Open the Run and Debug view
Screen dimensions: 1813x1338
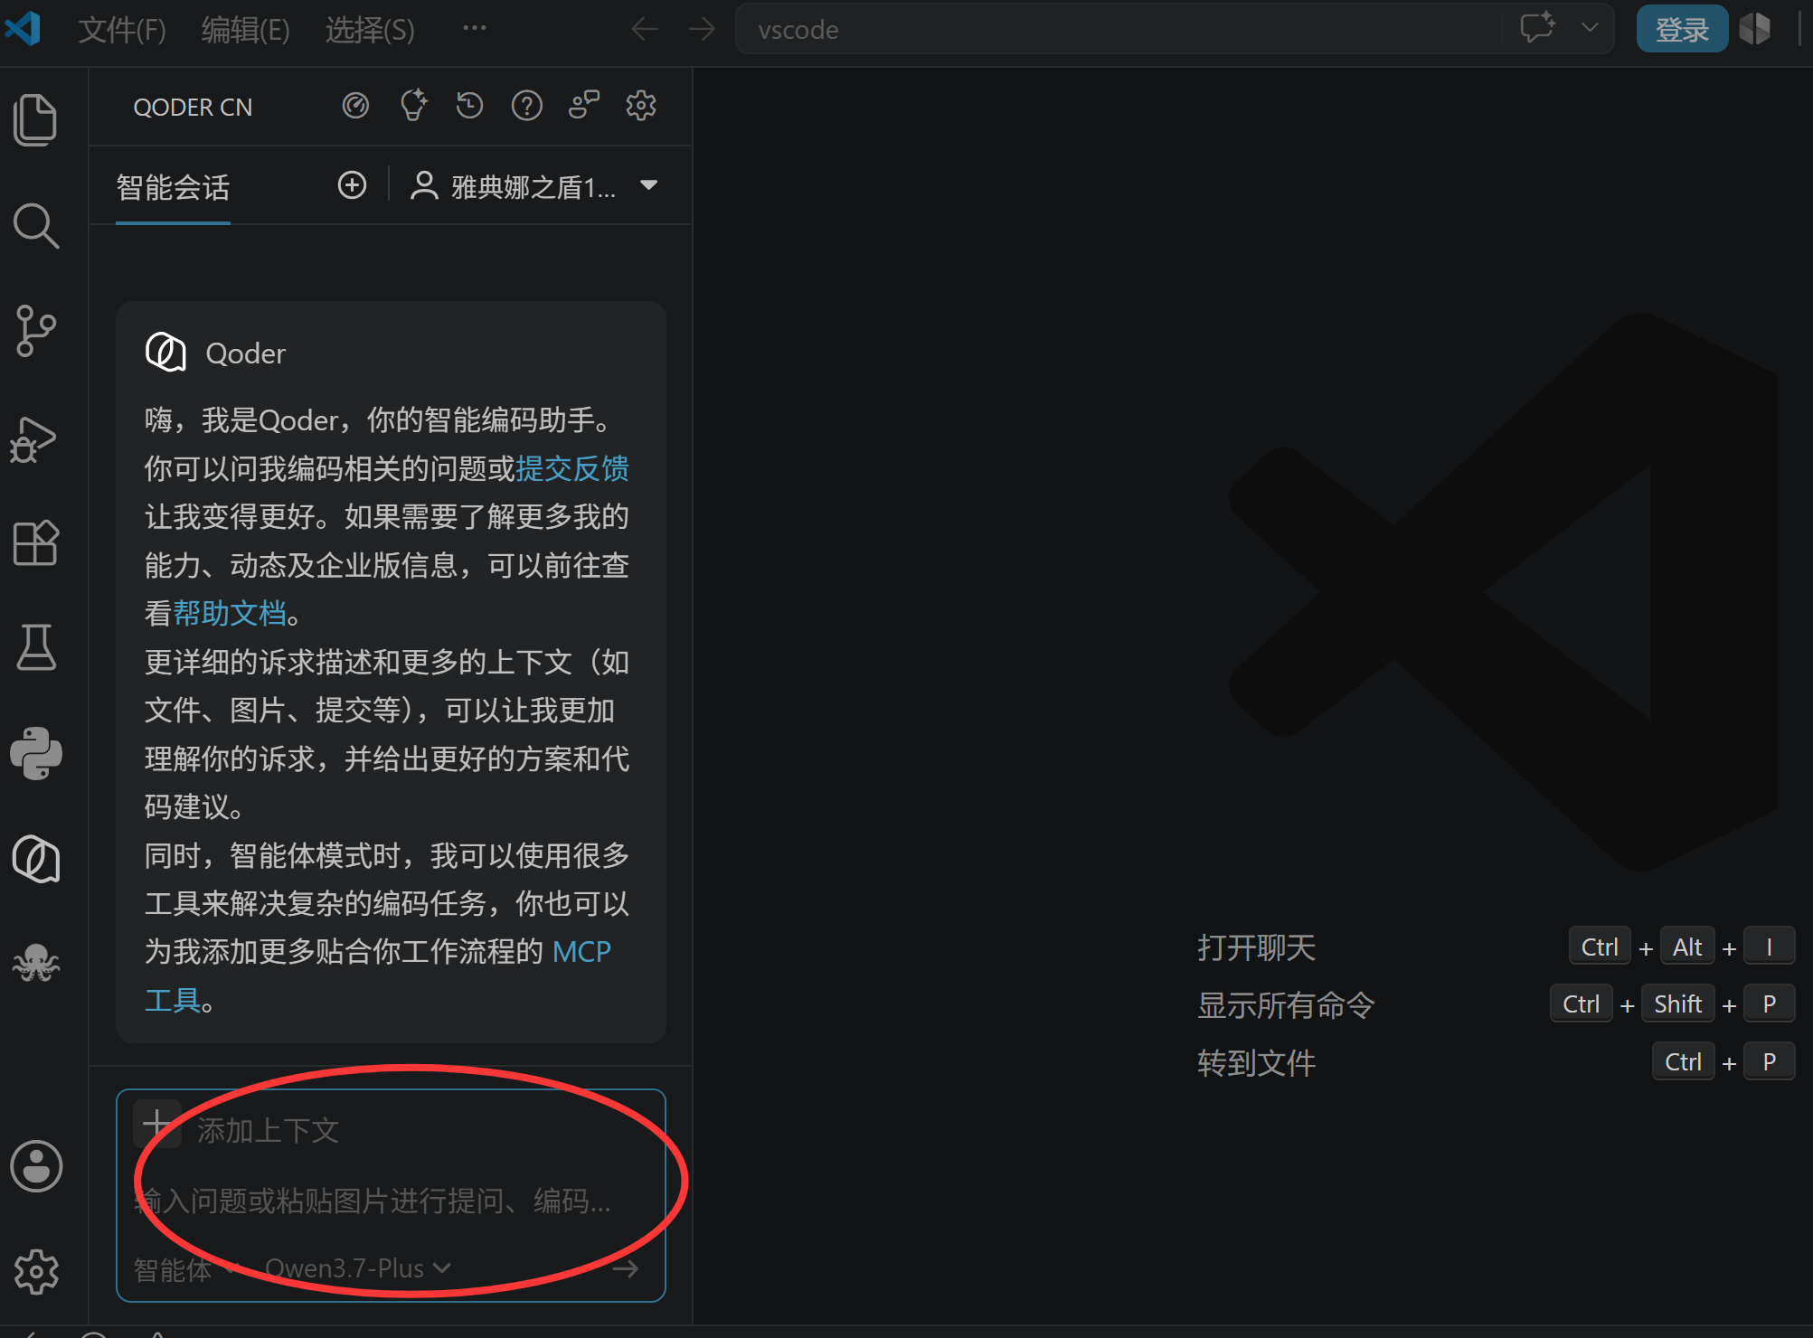pos(34,439)
